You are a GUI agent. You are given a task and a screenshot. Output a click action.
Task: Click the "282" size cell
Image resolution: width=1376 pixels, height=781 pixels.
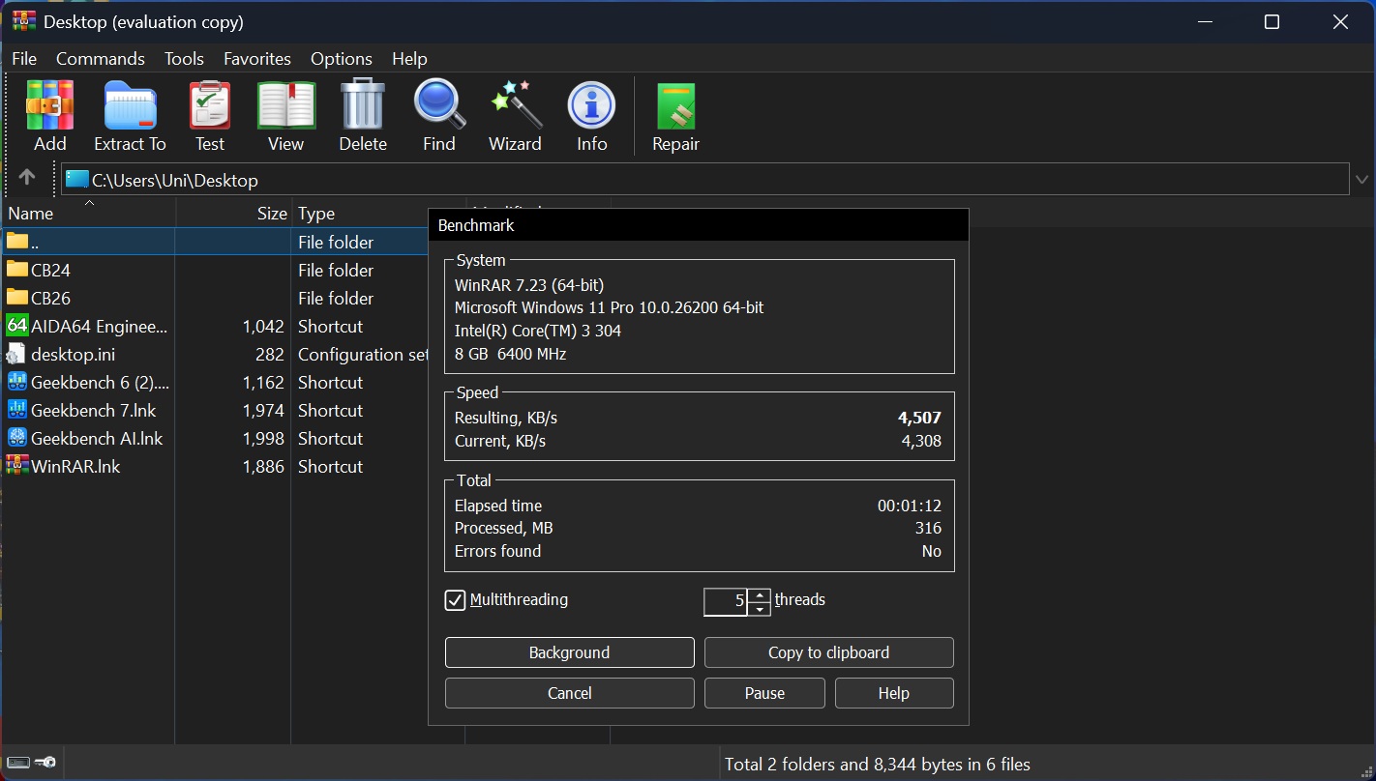click(270, 355)
